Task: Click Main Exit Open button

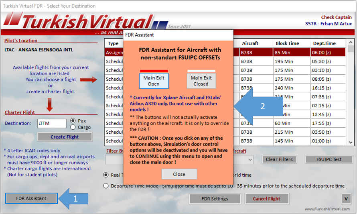Action: coord(154,81)
